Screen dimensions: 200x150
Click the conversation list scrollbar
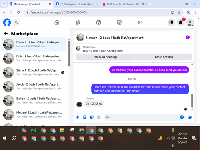[69, 54]
